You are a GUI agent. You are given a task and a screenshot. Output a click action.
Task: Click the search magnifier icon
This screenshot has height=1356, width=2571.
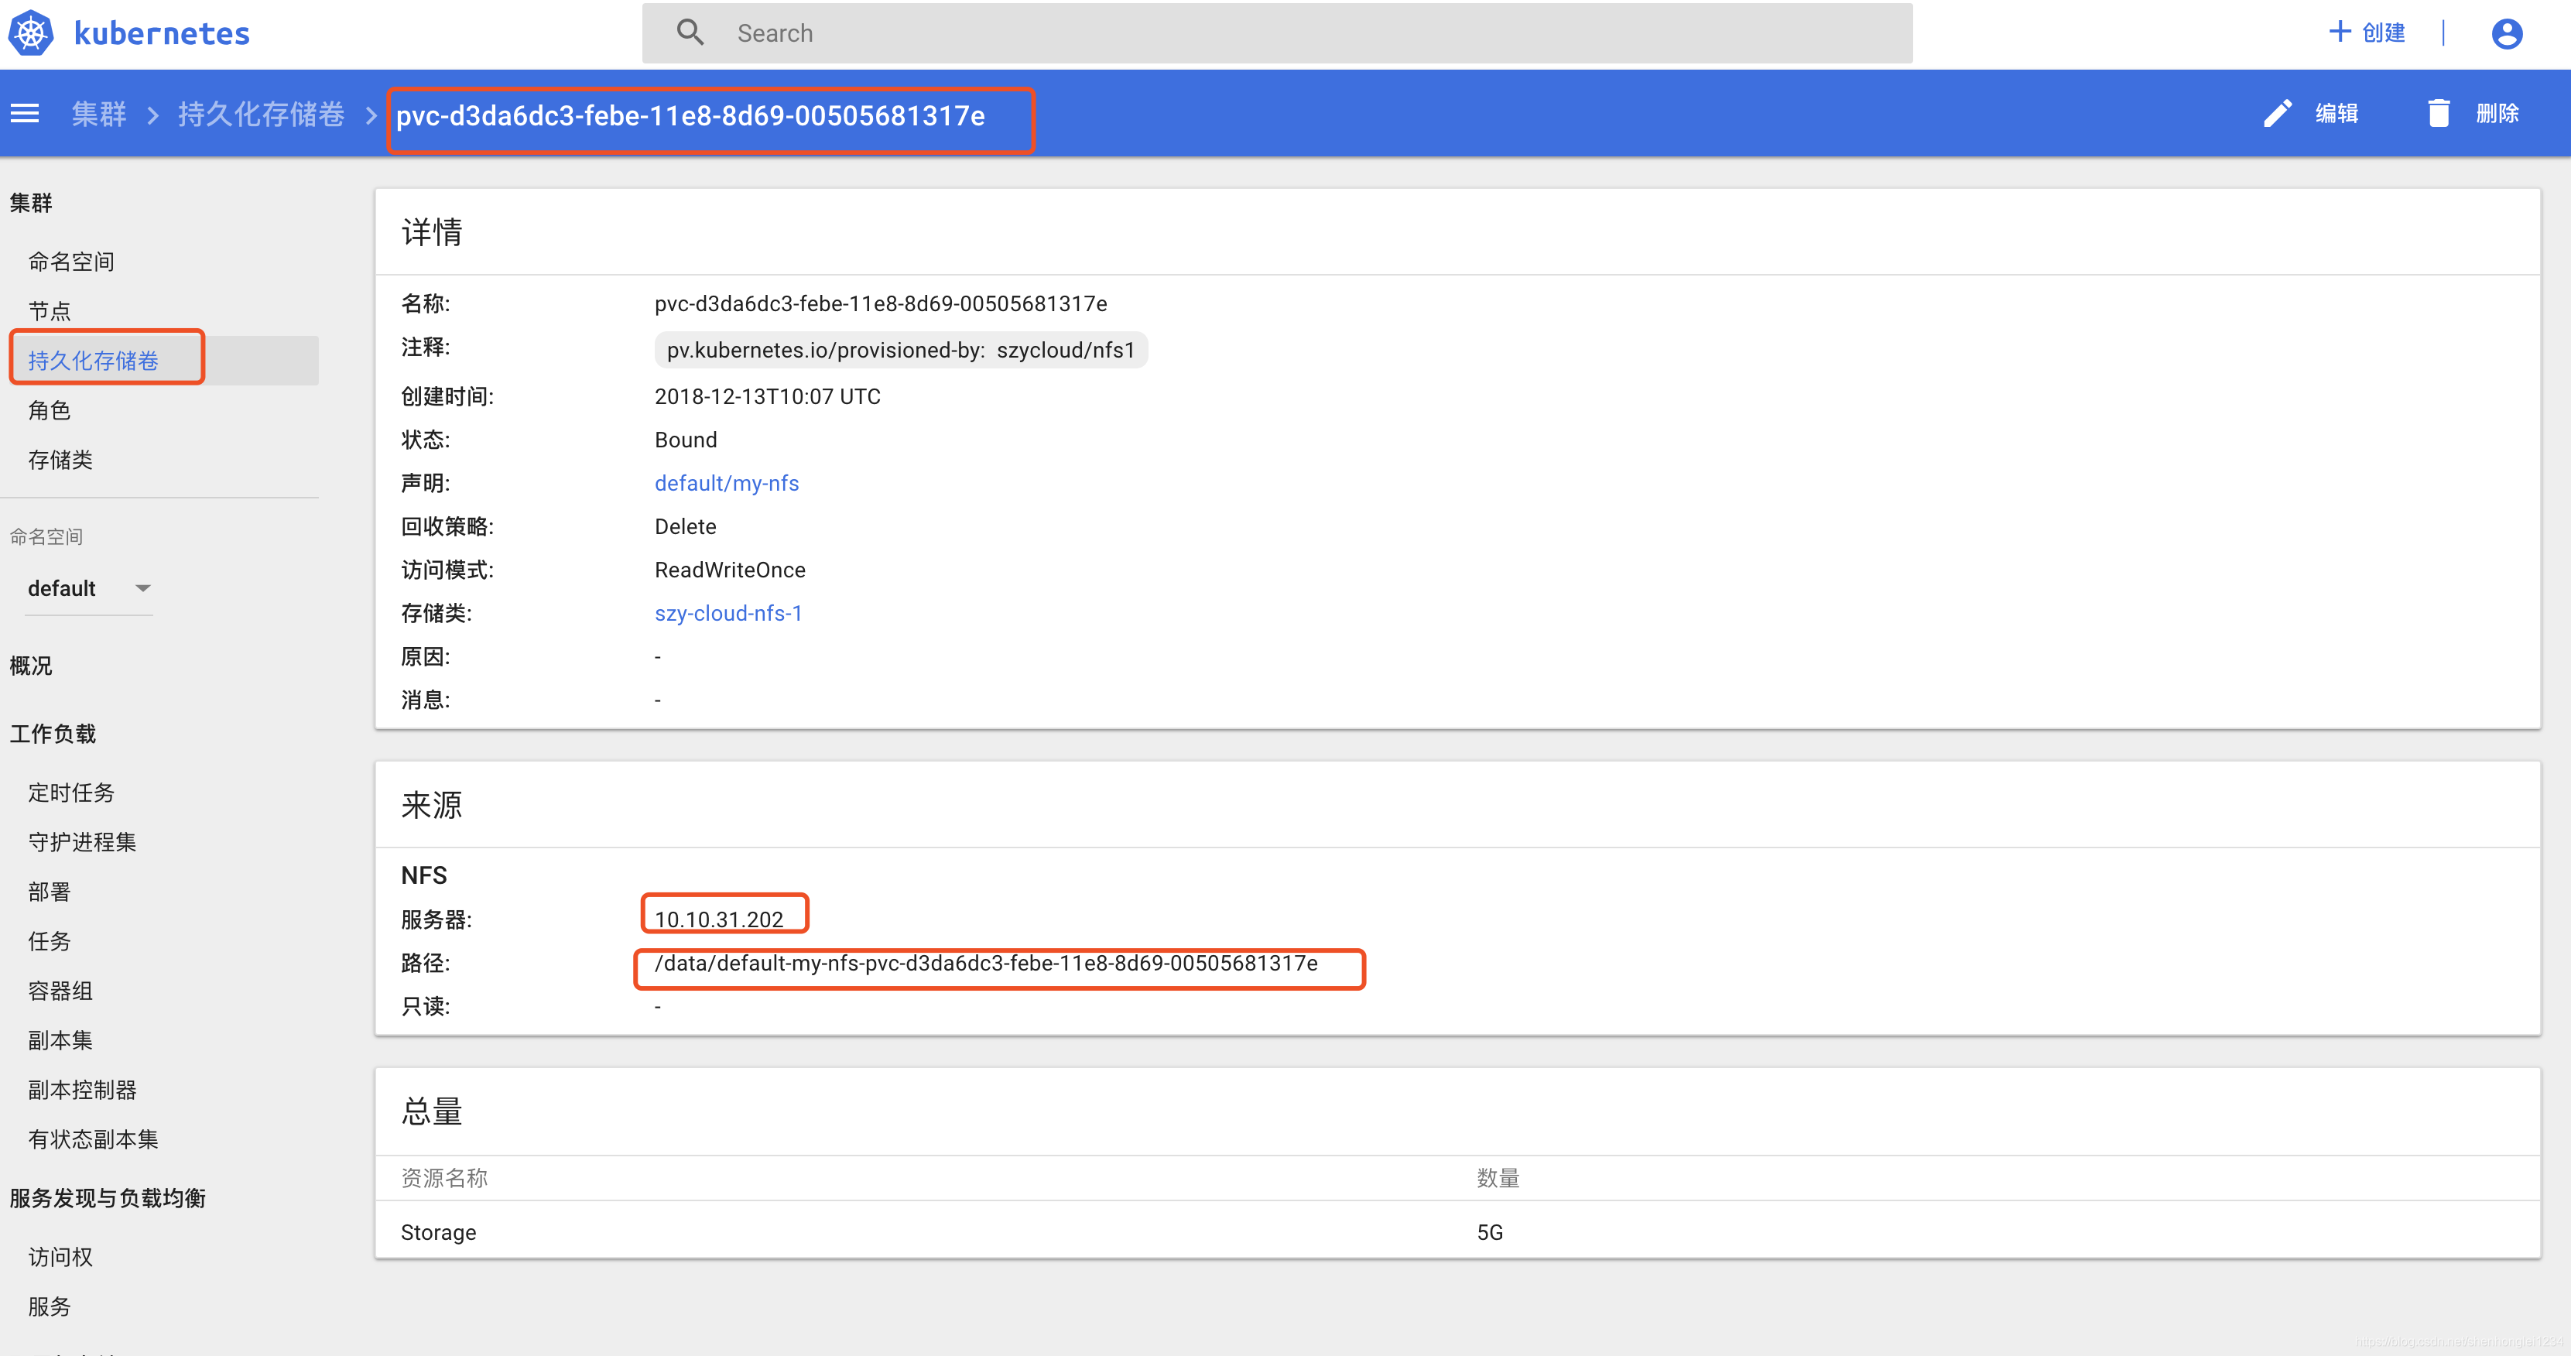[690, 33]
